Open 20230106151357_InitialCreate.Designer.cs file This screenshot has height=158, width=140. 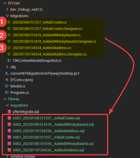coord(47,29)
